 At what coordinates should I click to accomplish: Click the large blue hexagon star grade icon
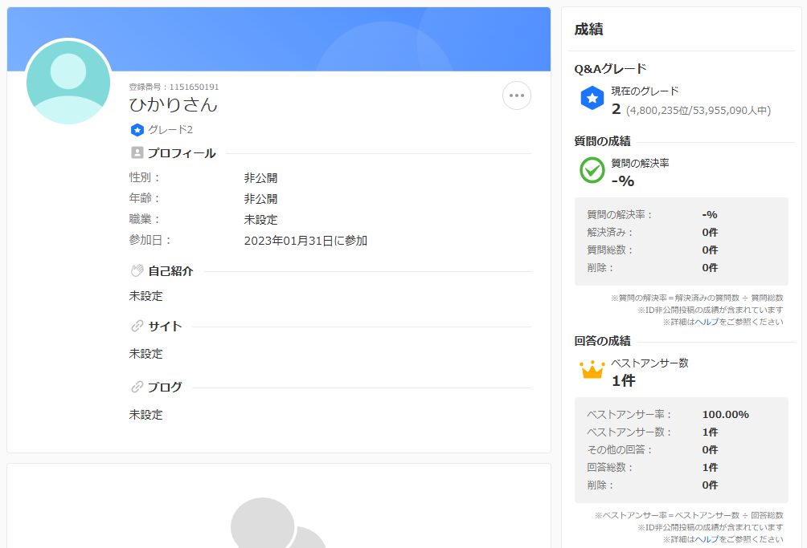coord(592,98)
